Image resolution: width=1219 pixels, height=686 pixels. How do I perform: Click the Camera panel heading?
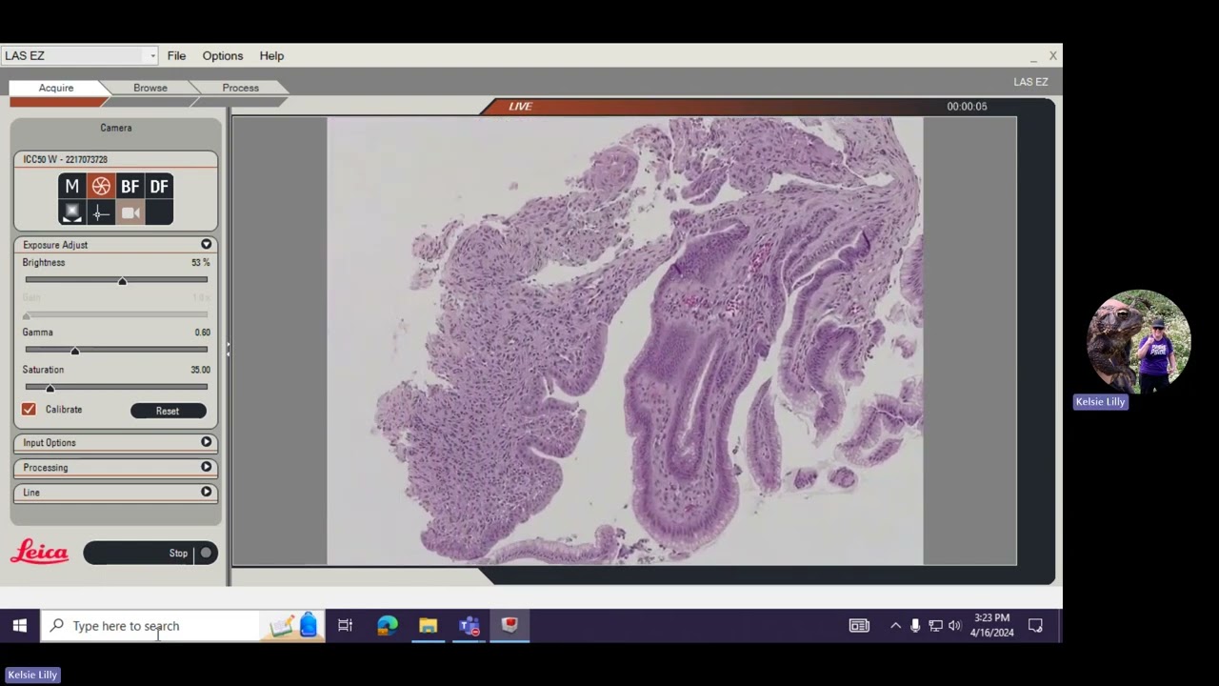coord(116,128)
